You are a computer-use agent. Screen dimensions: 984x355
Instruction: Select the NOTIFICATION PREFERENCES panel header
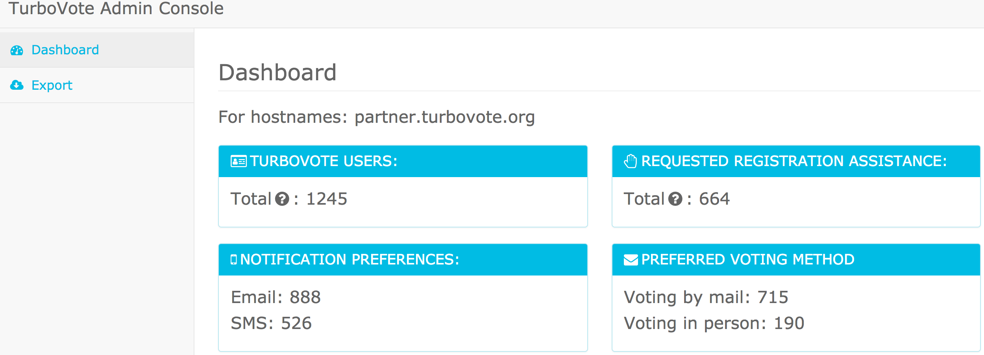403,260
